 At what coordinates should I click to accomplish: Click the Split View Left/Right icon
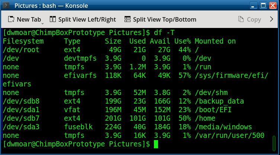click(53, 19)
